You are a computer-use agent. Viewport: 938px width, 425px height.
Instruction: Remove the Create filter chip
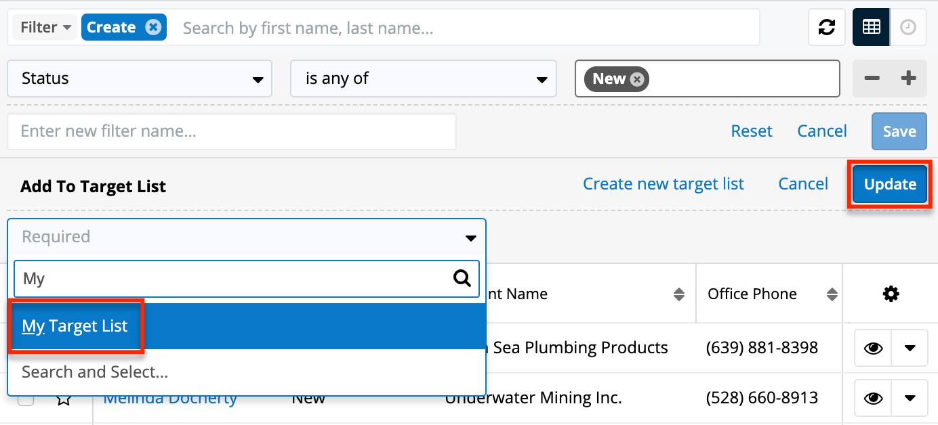(x=153, y=27)
